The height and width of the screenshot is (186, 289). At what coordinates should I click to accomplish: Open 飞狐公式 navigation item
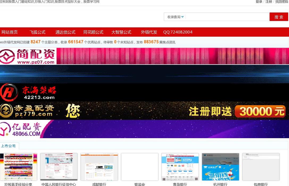37,32
